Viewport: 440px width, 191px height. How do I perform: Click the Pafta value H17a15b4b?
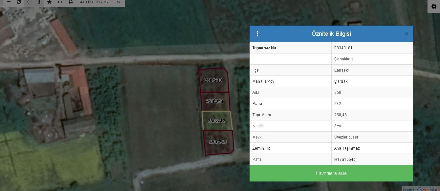pos(345,159)
